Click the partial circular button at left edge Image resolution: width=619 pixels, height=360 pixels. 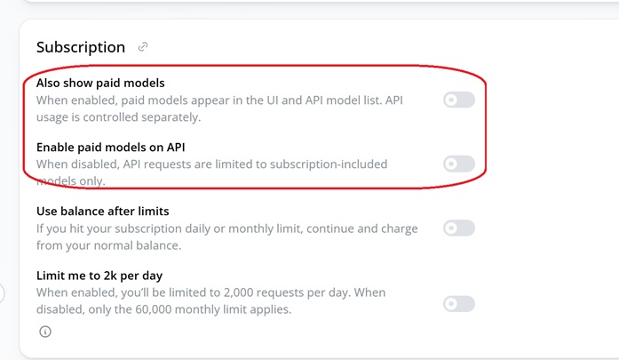pos(3,292)
